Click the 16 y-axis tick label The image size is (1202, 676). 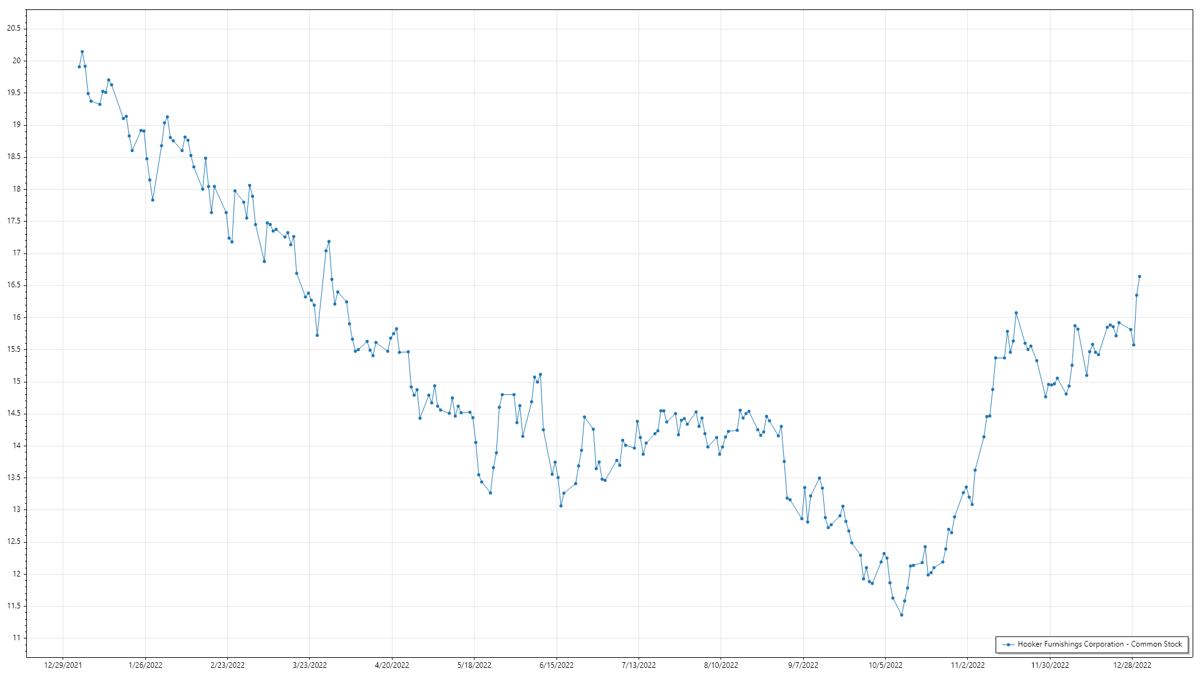click(x=16, y=317)
